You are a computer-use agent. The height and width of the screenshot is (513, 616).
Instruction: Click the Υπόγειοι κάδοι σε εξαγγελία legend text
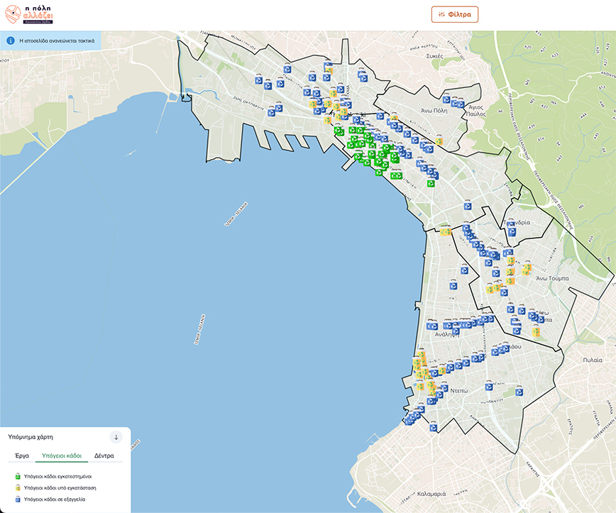click(64, 500)
